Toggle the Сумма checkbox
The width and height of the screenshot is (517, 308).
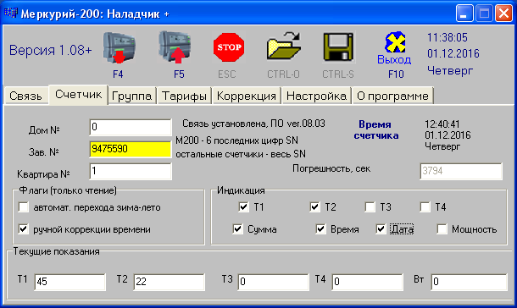(x=237, y=229)
